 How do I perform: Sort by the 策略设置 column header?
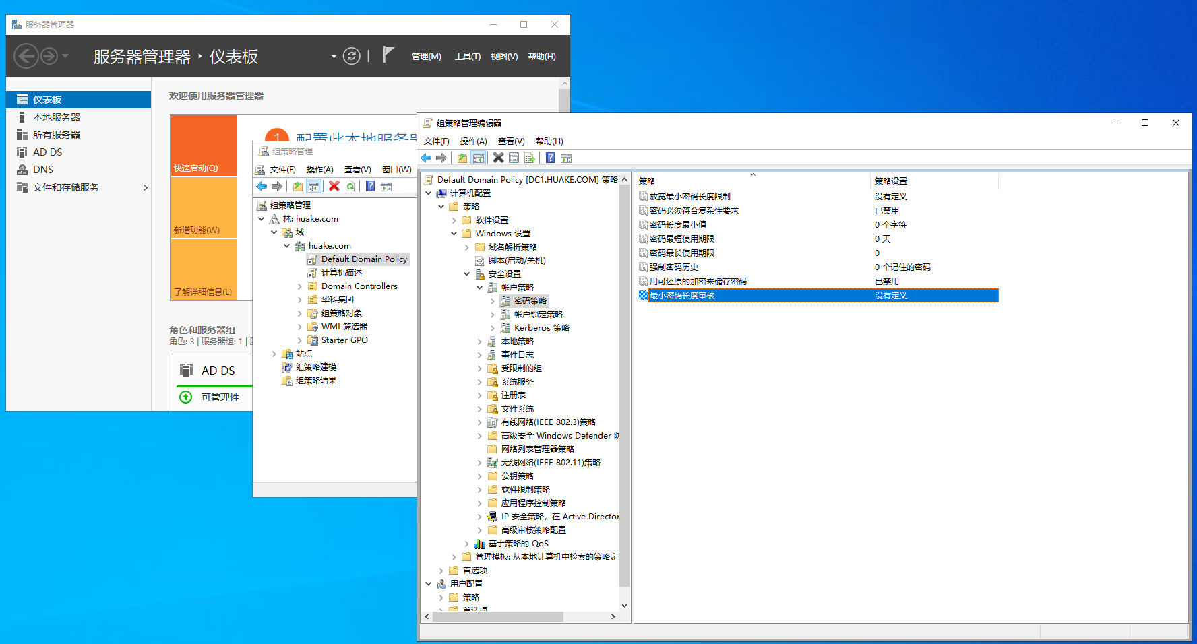coord(934,181)
